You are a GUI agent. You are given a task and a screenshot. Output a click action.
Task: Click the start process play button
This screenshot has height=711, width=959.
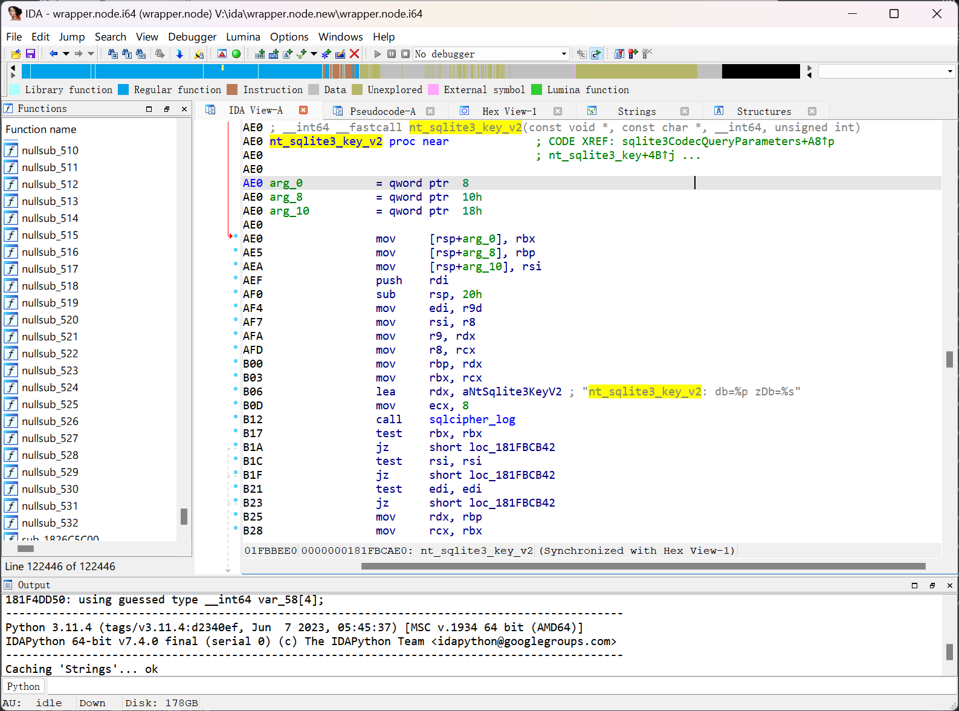[378, 54]
